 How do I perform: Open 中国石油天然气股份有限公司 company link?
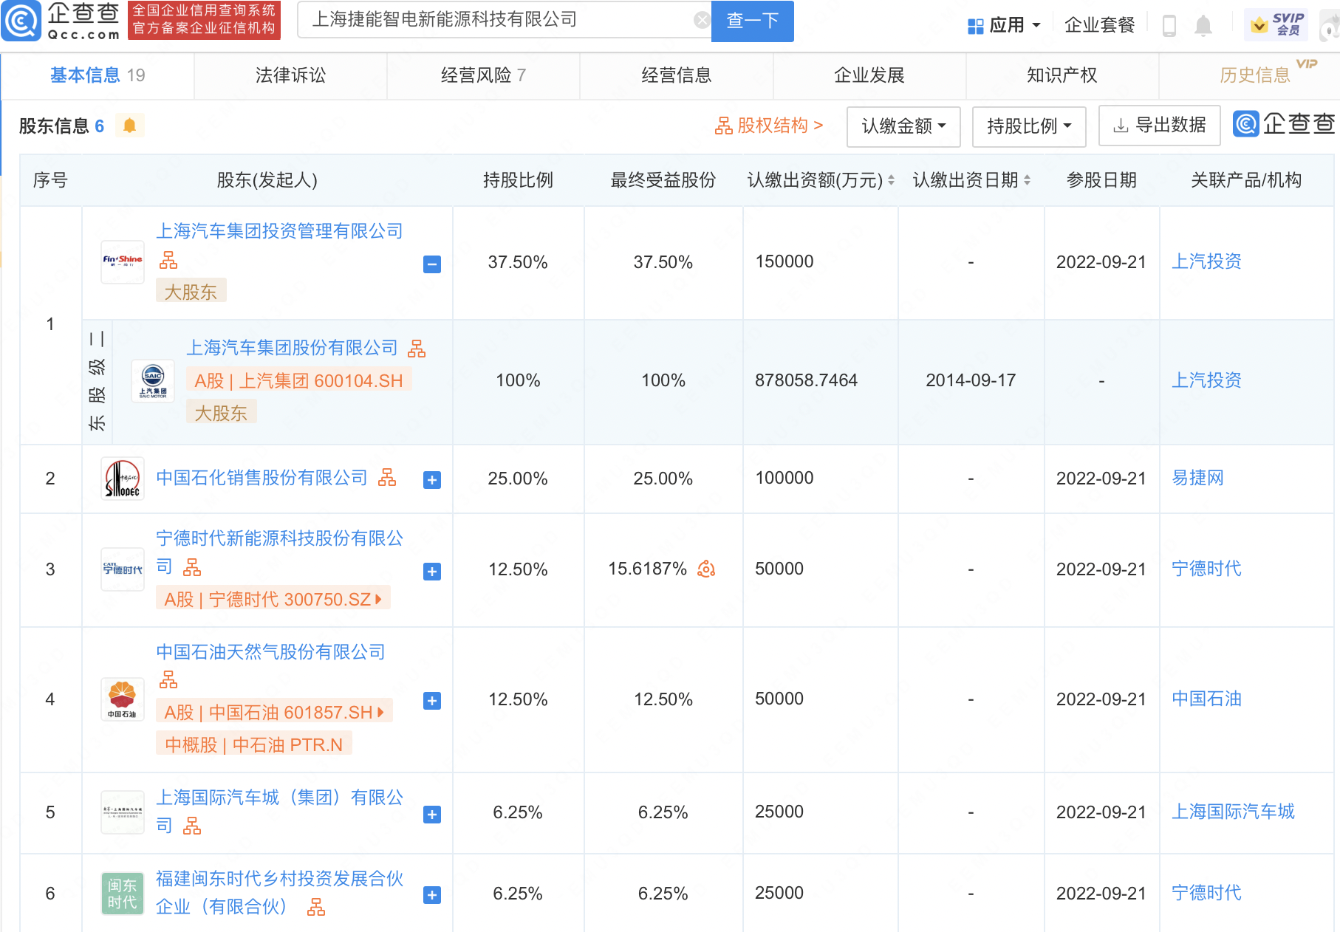tap(270, 652)
